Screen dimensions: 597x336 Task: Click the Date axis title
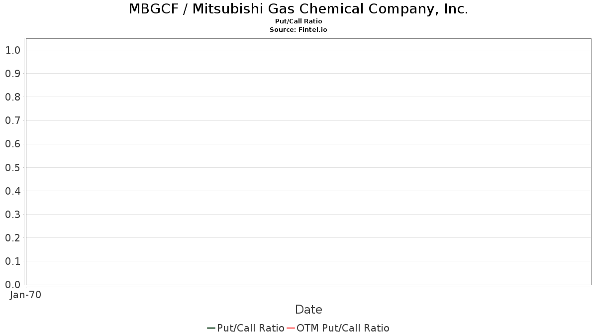coord(308,310)
